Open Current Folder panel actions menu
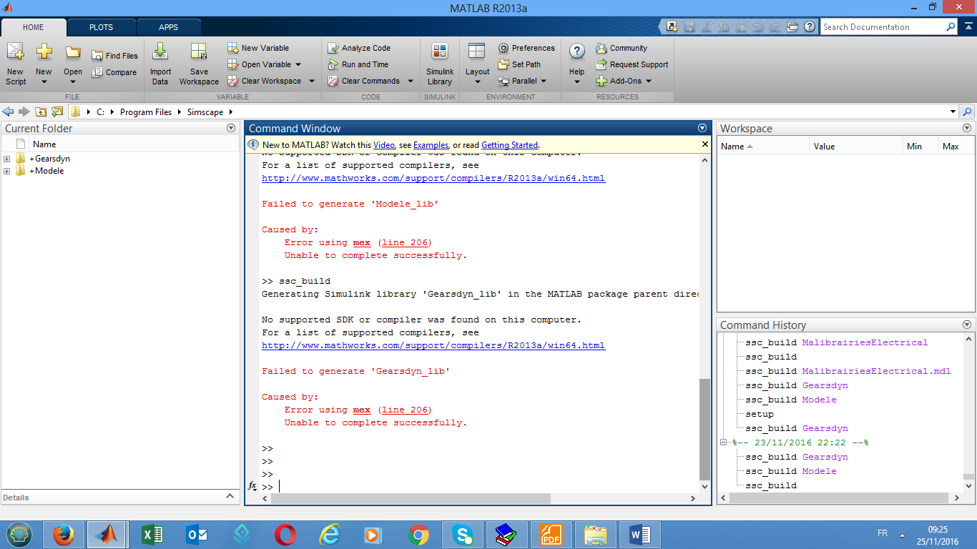 click(x=231, y=128)
